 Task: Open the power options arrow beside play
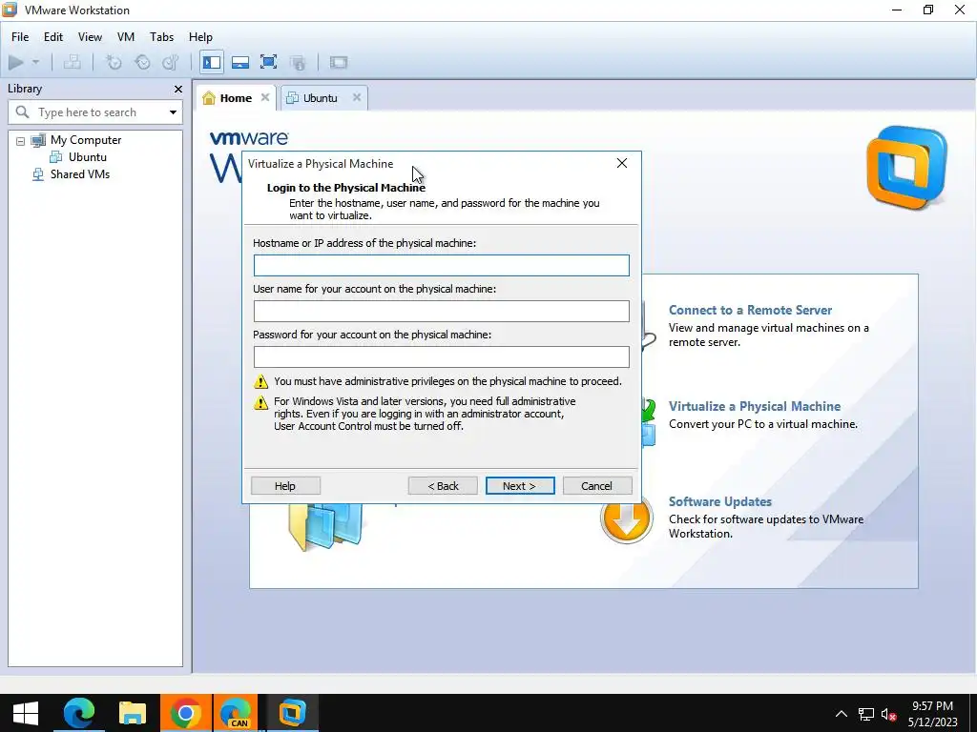(x=35, y=62)
